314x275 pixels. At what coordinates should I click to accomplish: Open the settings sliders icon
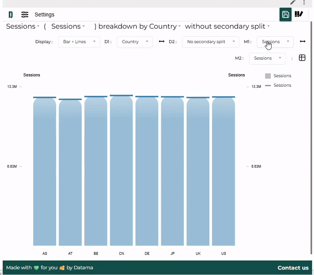25,15
